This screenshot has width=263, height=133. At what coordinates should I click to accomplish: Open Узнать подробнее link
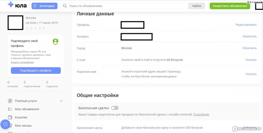coord(22,62)
